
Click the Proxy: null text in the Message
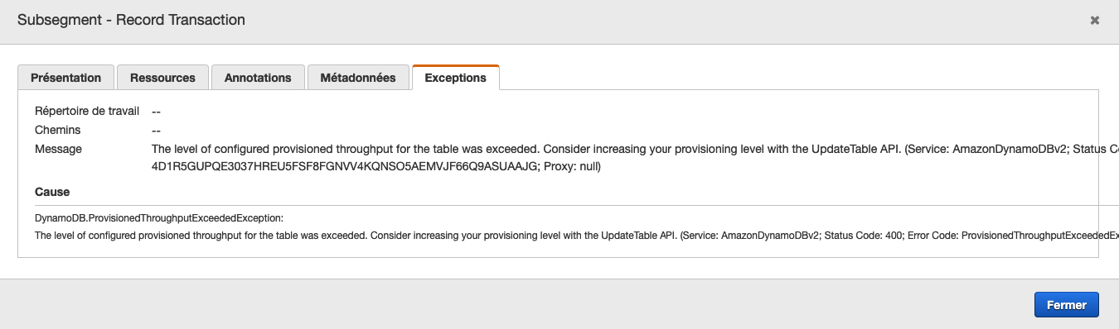coord(571,166)
